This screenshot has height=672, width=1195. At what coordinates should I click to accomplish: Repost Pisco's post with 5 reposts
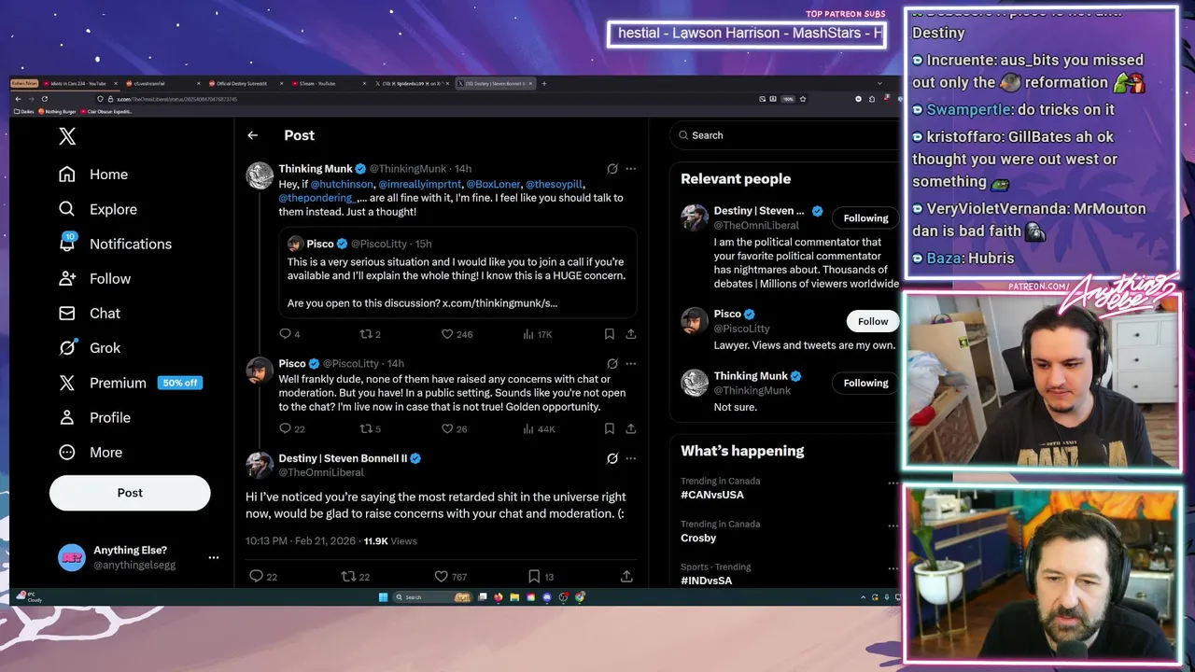click(370, 428)
